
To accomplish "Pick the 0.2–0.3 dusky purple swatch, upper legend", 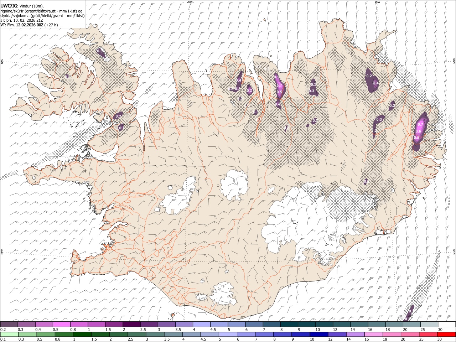I will [x=9, y=324].
